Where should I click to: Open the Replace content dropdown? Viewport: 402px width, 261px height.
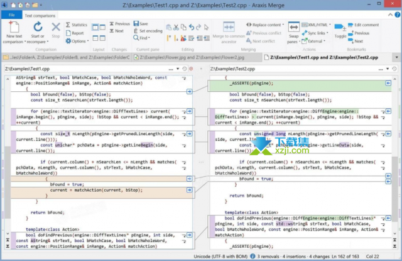[x=265, y=25]
